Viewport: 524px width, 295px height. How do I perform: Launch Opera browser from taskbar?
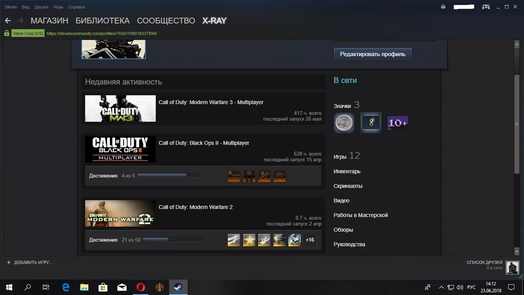(141, 287)
